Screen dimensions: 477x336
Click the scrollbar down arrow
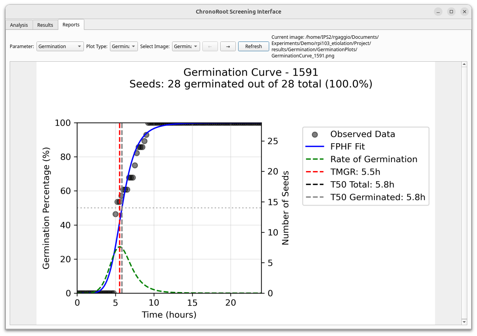pos(464,322)
